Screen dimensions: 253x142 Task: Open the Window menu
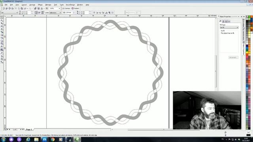tap(80, 5)
